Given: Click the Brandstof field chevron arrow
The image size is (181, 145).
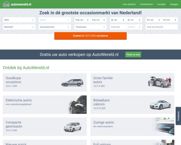Looking at the screenshot, I should click(x=33, y=27).
